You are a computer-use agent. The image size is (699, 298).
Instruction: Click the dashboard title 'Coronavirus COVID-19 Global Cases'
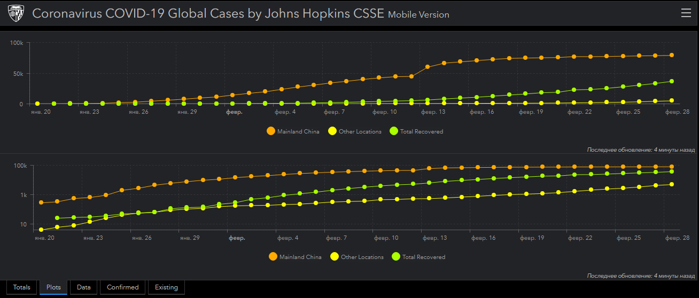point(138,13)
